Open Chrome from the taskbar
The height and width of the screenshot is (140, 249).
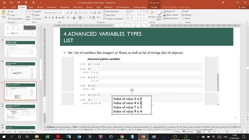pos(122,136)
